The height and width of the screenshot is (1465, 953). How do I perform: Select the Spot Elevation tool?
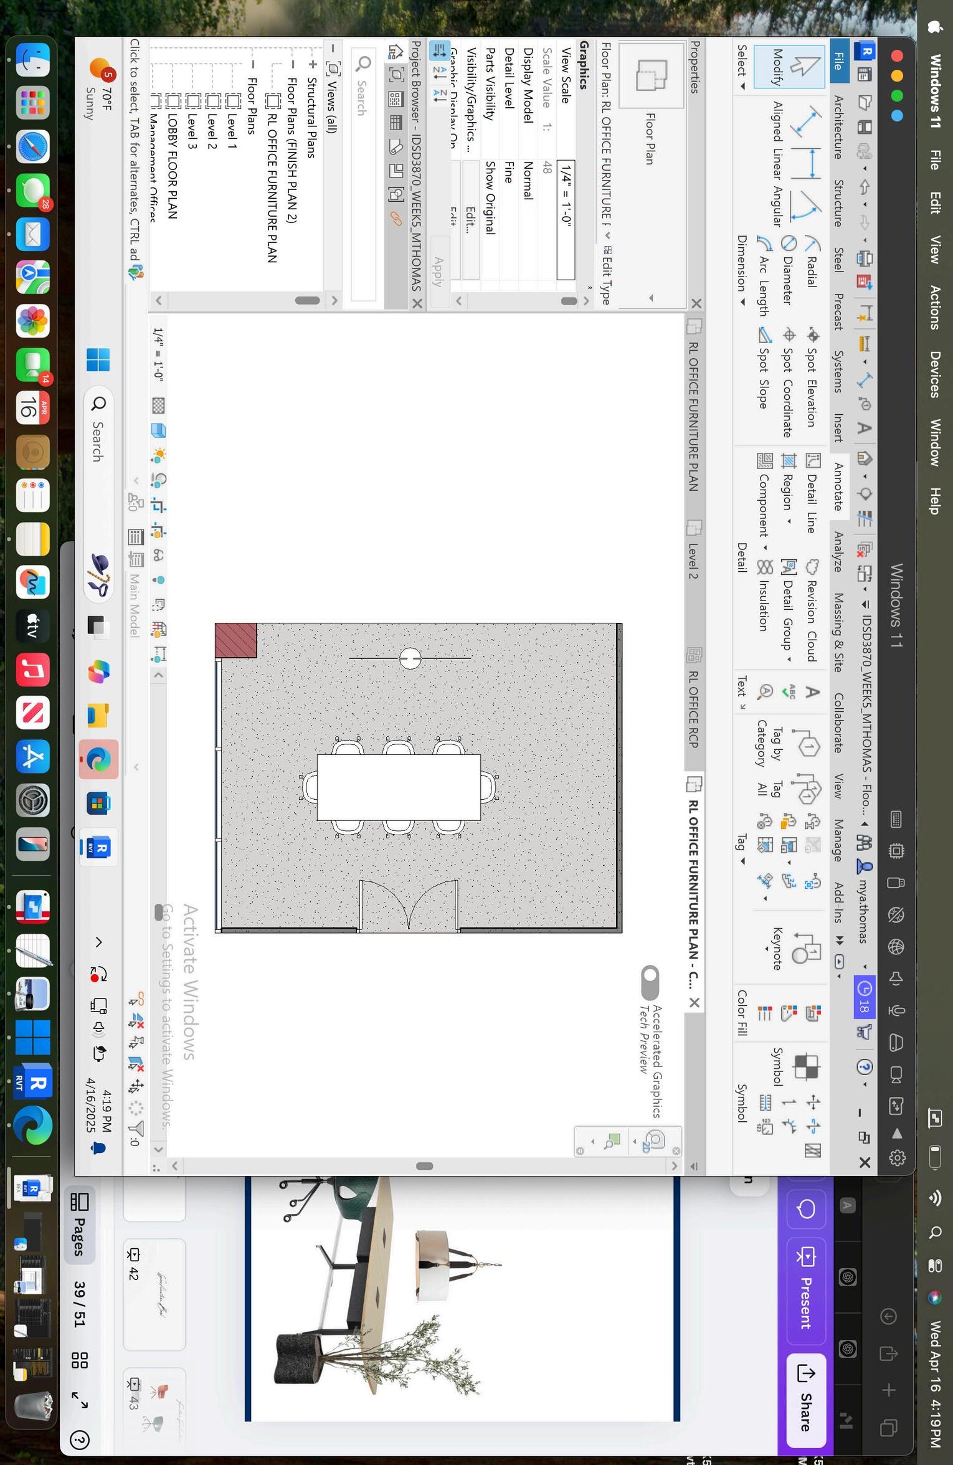coord(812,377)
